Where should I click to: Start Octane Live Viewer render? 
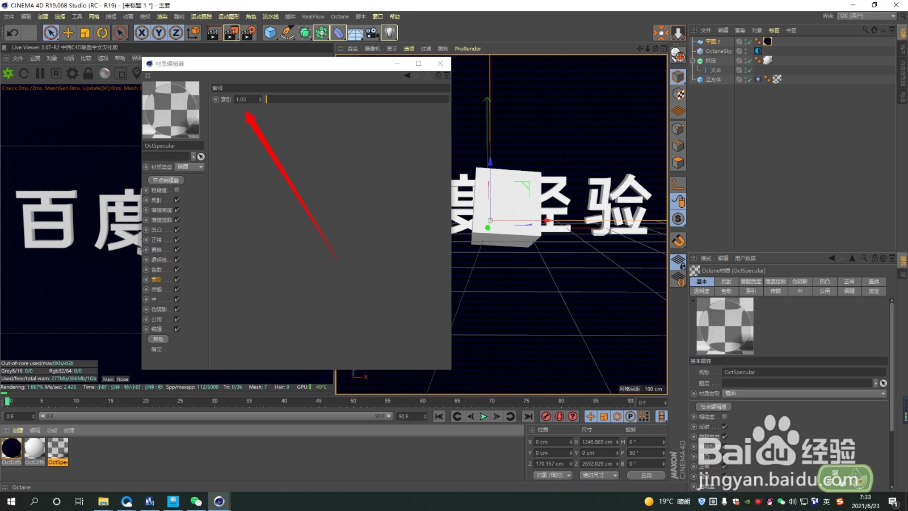8,73
